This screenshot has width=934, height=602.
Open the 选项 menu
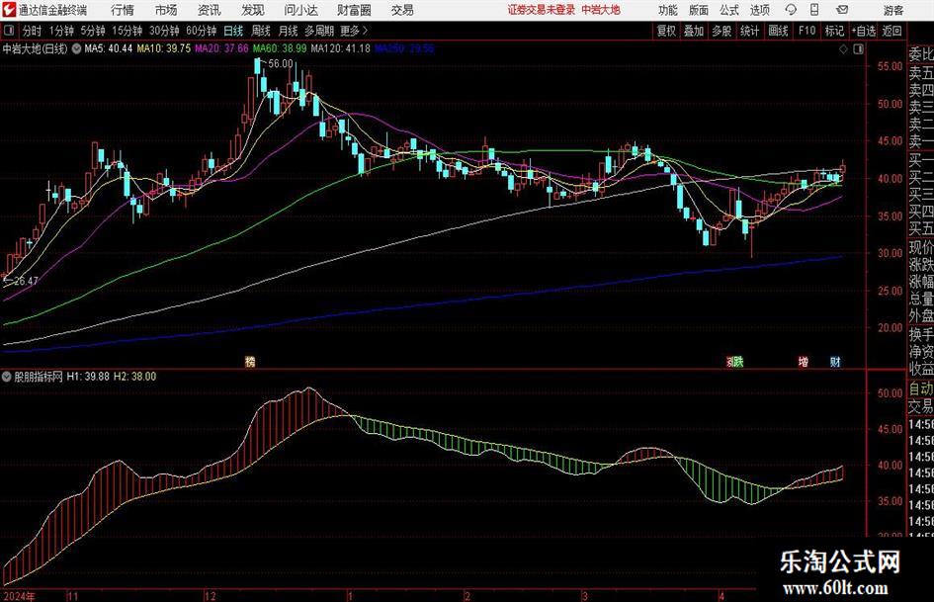[x=759, y=10]
